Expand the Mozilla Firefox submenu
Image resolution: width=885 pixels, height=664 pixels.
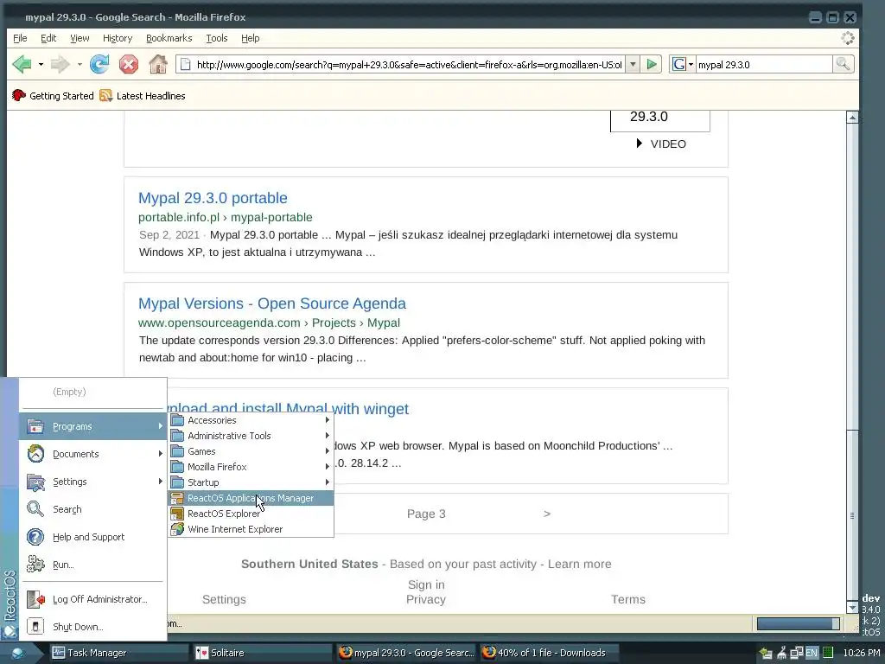pos(251,467)
